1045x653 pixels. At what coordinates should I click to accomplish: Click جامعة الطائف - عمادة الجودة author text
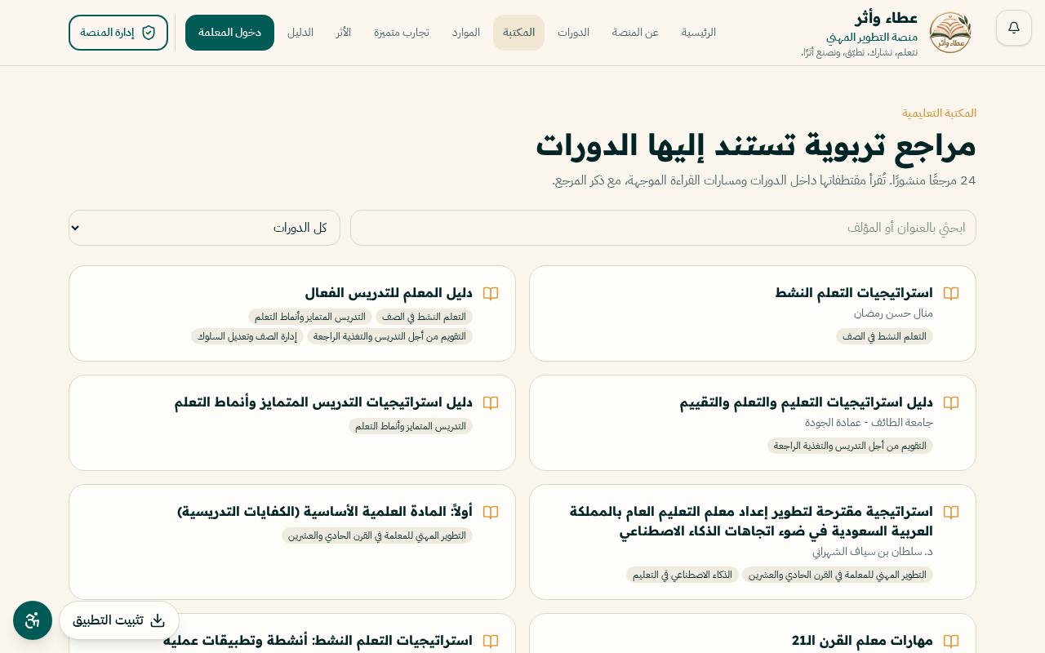869,423
